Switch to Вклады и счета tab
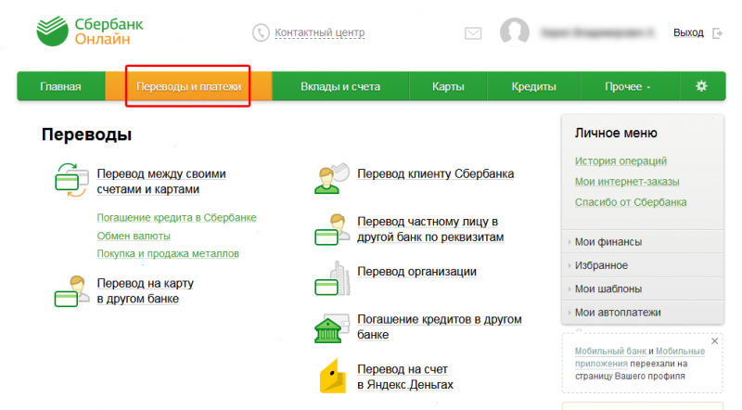This screenshot has width=742, height=410. tap(340, 86)
